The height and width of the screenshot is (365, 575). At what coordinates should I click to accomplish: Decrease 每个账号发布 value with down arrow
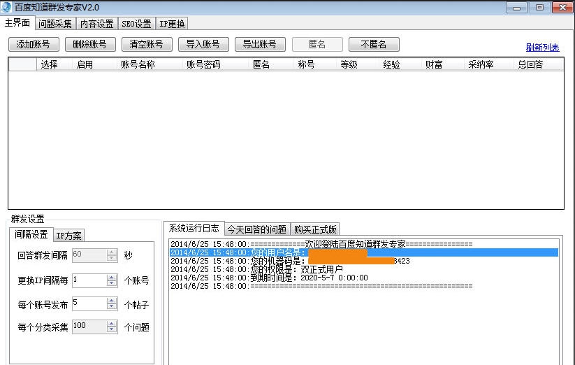(112, 307)
